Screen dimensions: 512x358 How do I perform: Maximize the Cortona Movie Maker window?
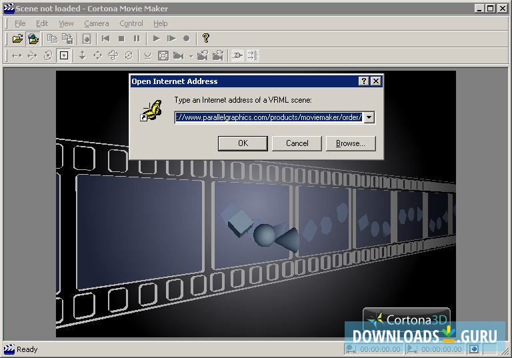coord(490,9)
